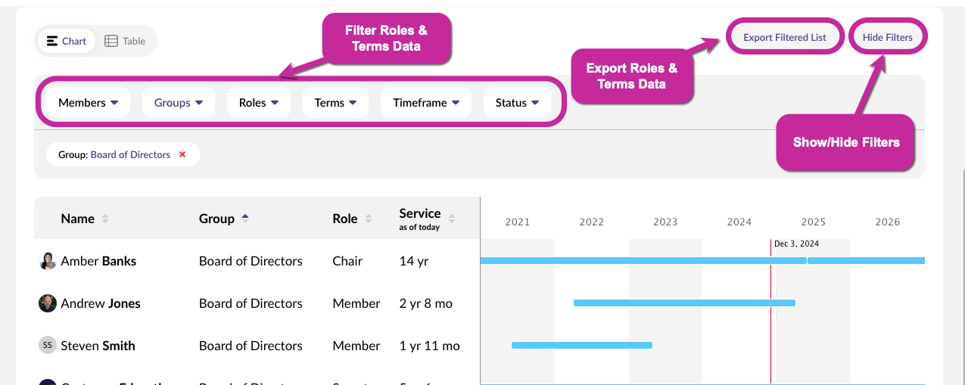Click the Export Filtered List button

(785, 37)
